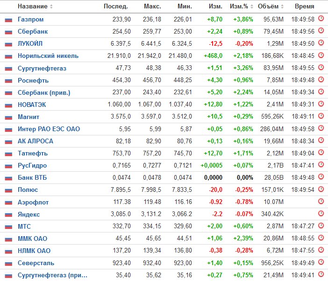The height and width of the screenshot is (281, 328).
Task: Open the ММК ОАО link
Action: (32, 239)
